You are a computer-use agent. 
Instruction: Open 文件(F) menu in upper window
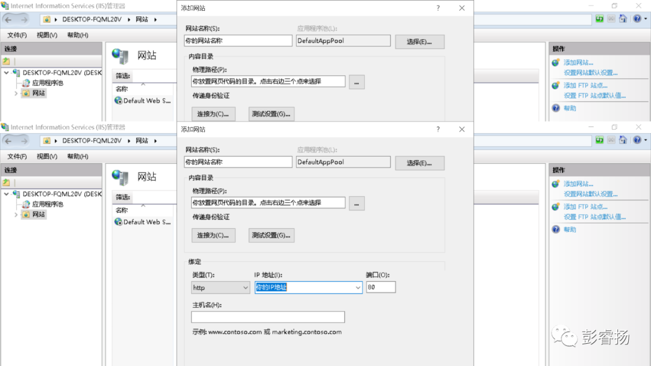pyautogui.click(x=17, y=36)
